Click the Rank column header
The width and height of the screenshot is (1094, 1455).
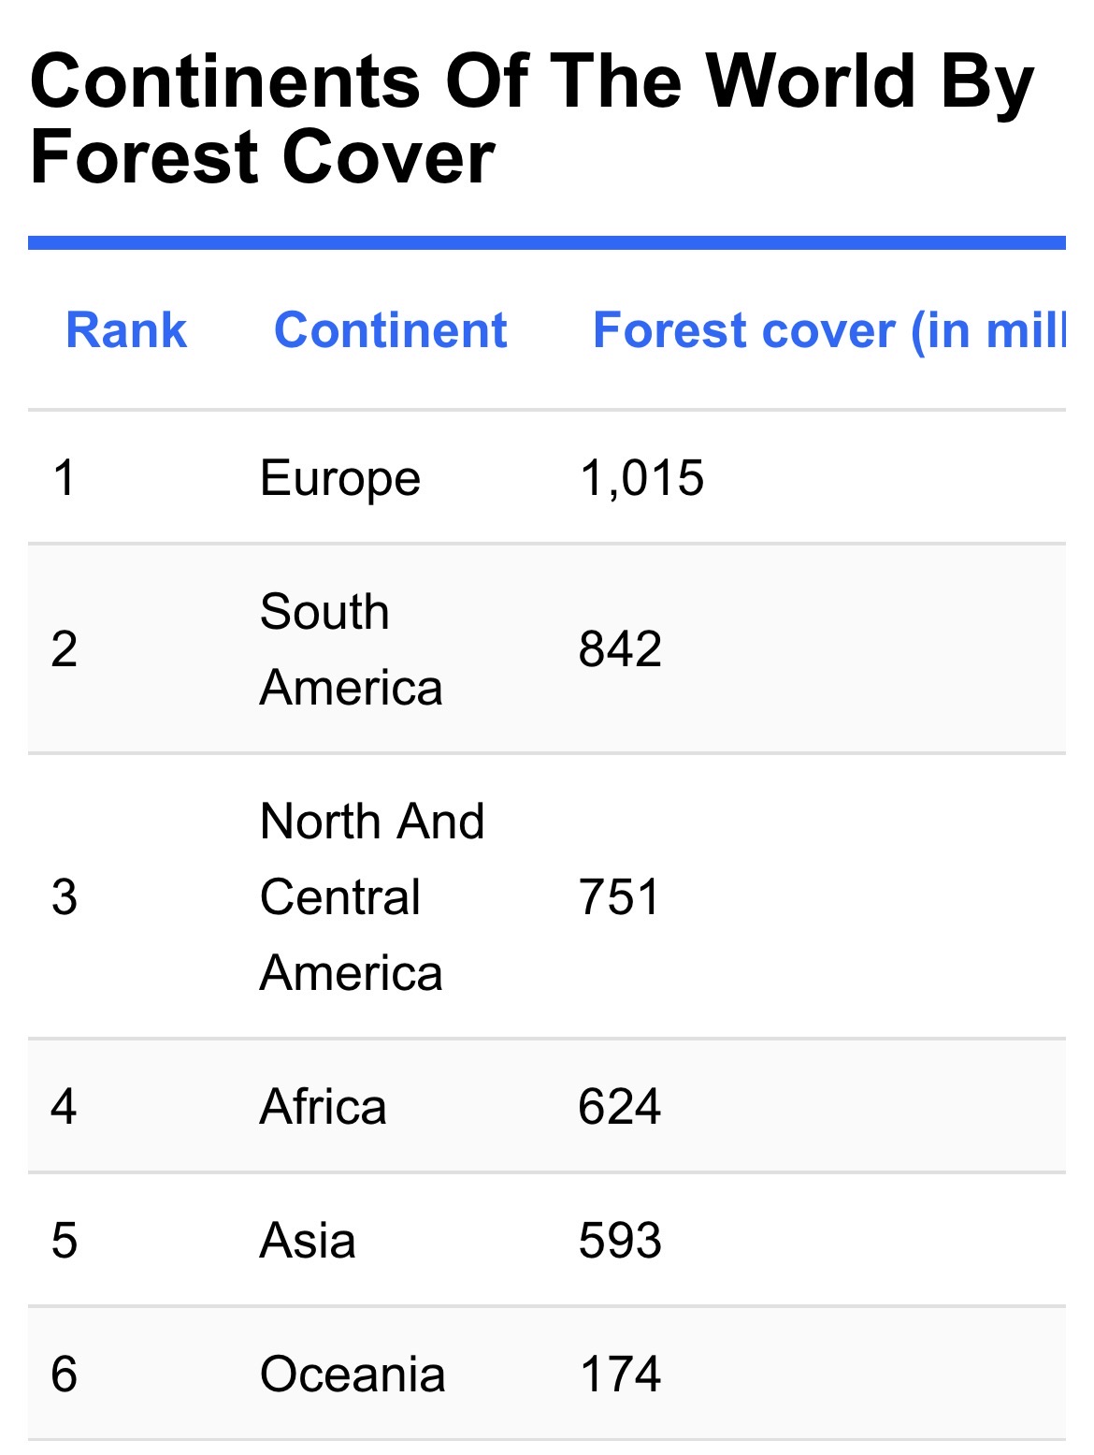[x=126, y=330]
